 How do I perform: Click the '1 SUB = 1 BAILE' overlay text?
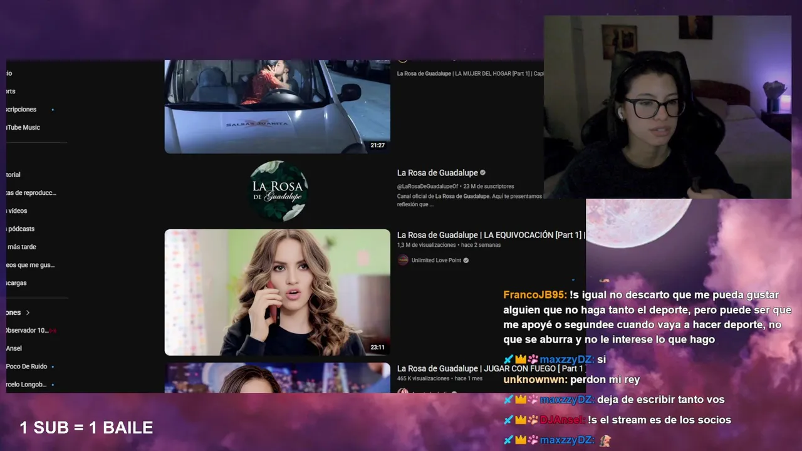tap(86, 428)
